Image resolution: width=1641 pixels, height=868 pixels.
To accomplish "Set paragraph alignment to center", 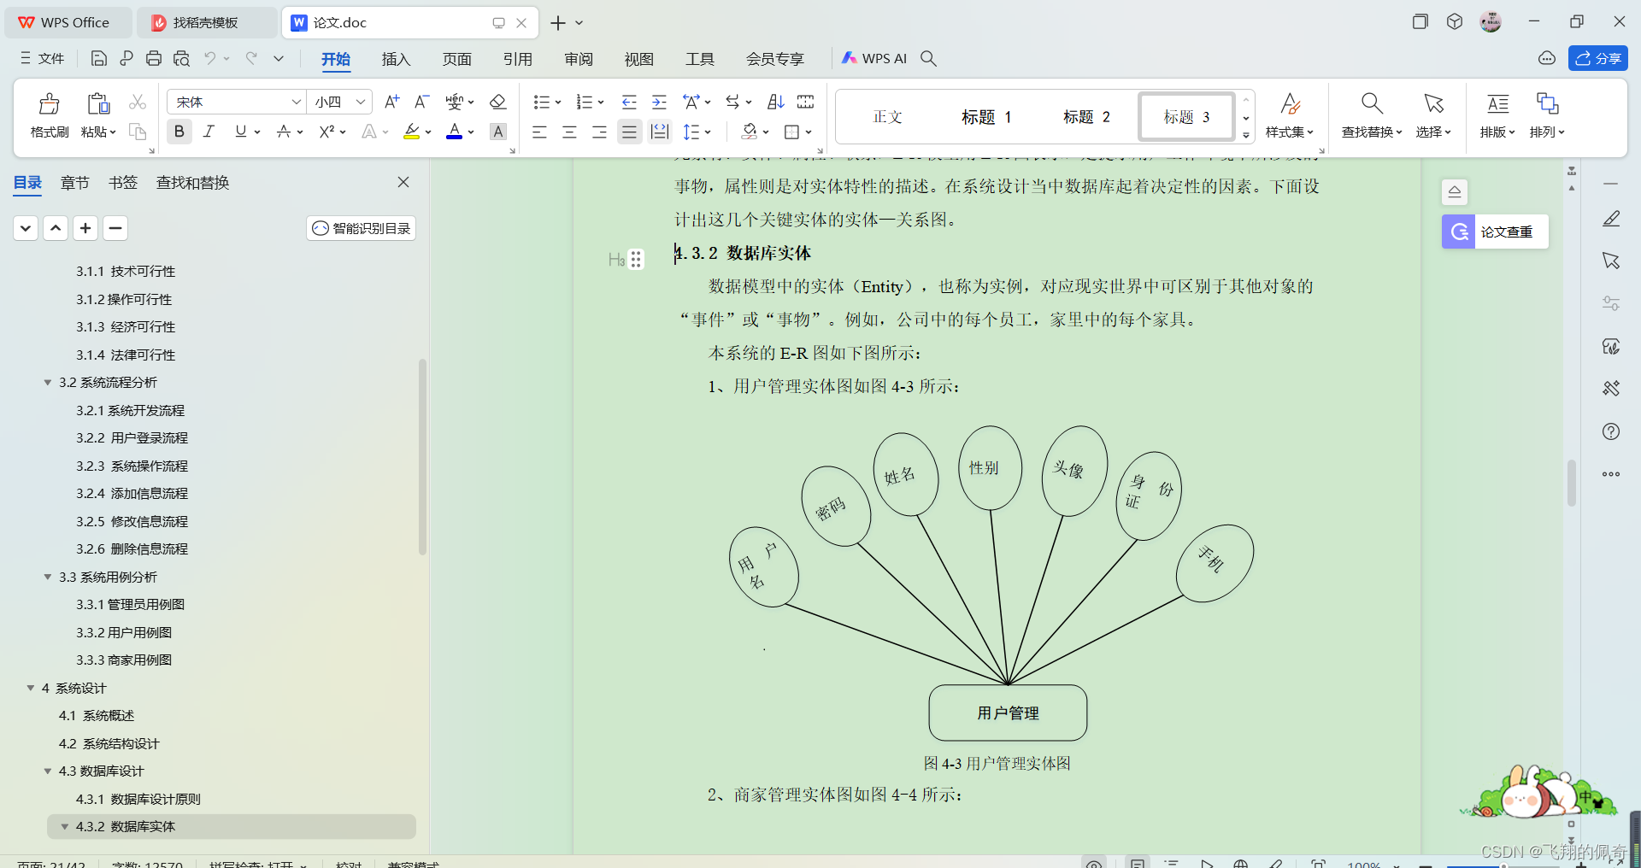I will click(x=569, y=132).
